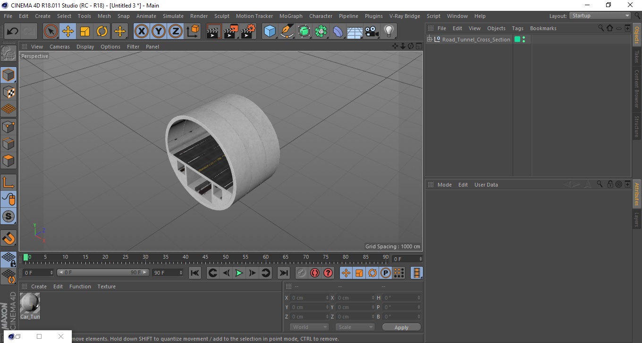Image resolution: width=642 pixels, height=343 pixels.
Task: Click Road_Tunnel_Cross_Section layer color swatch
Action: click(517, 40)
